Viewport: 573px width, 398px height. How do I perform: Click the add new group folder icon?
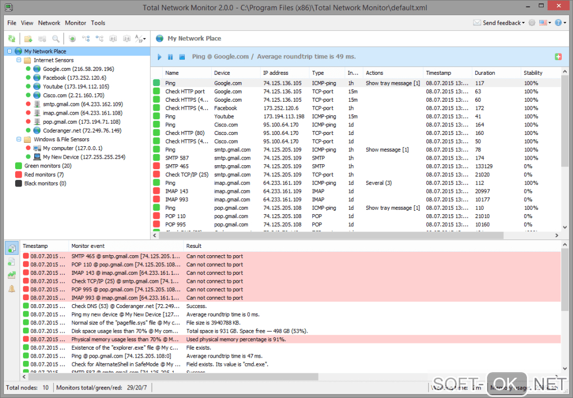(28, 38)
